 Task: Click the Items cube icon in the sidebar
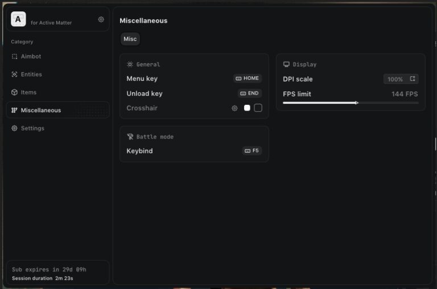[15, 92]
